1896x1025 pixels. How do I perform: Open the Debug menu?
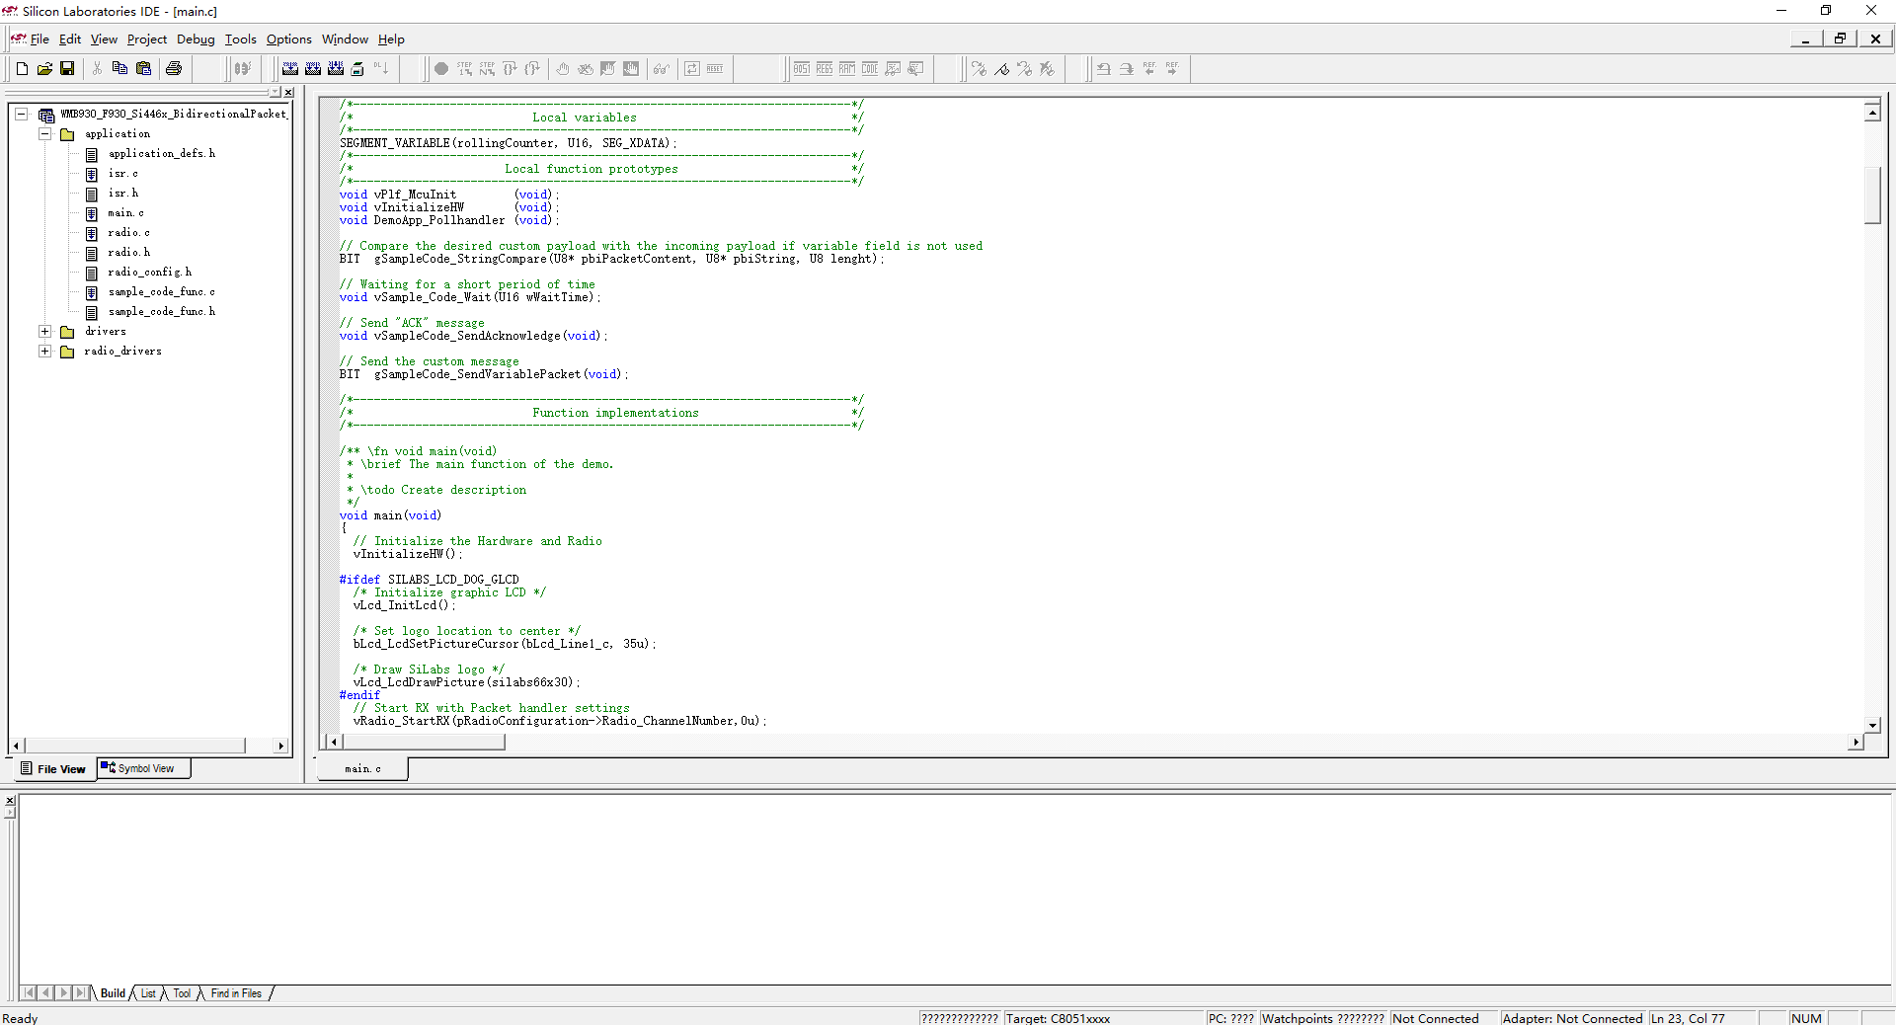196,39
